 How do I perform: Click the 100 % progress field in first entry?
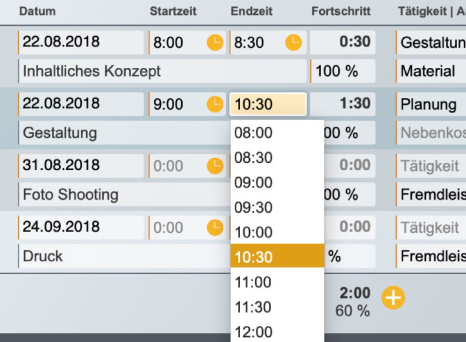(x=342, y=71)
